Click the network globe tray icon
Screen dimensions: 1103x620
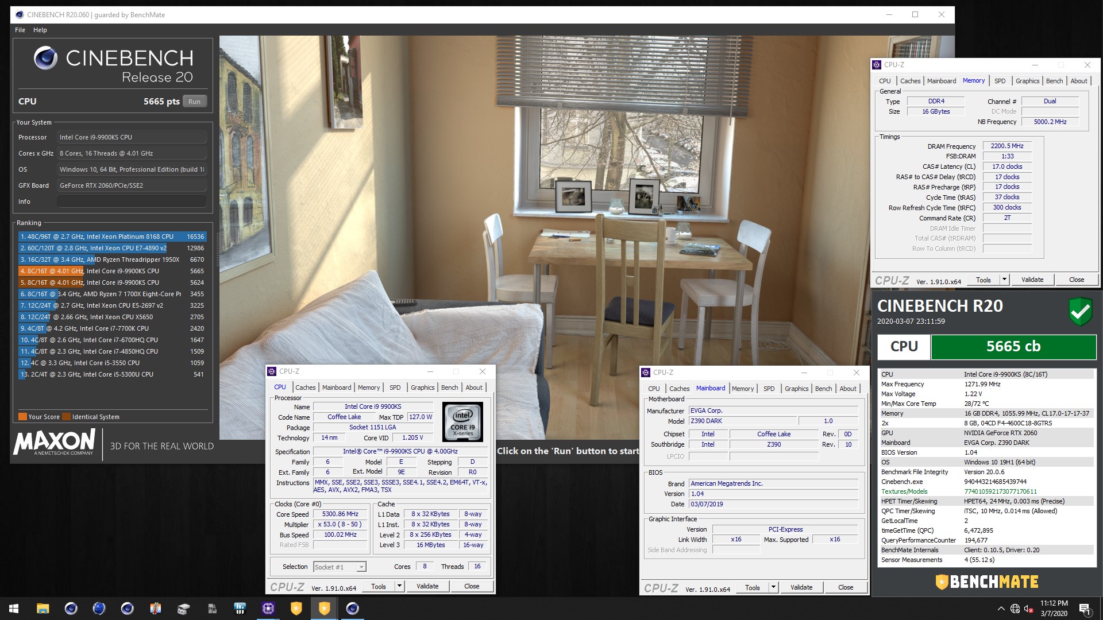click(x=1015, y=609)
